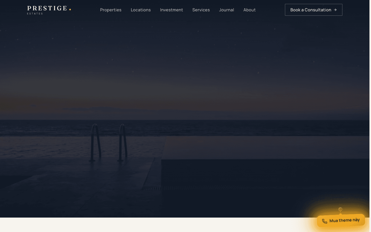Click the small circle badge above Mua theme này
Image resolution: width=371 pixels, height=232 pixels.
tap(340, 209)
